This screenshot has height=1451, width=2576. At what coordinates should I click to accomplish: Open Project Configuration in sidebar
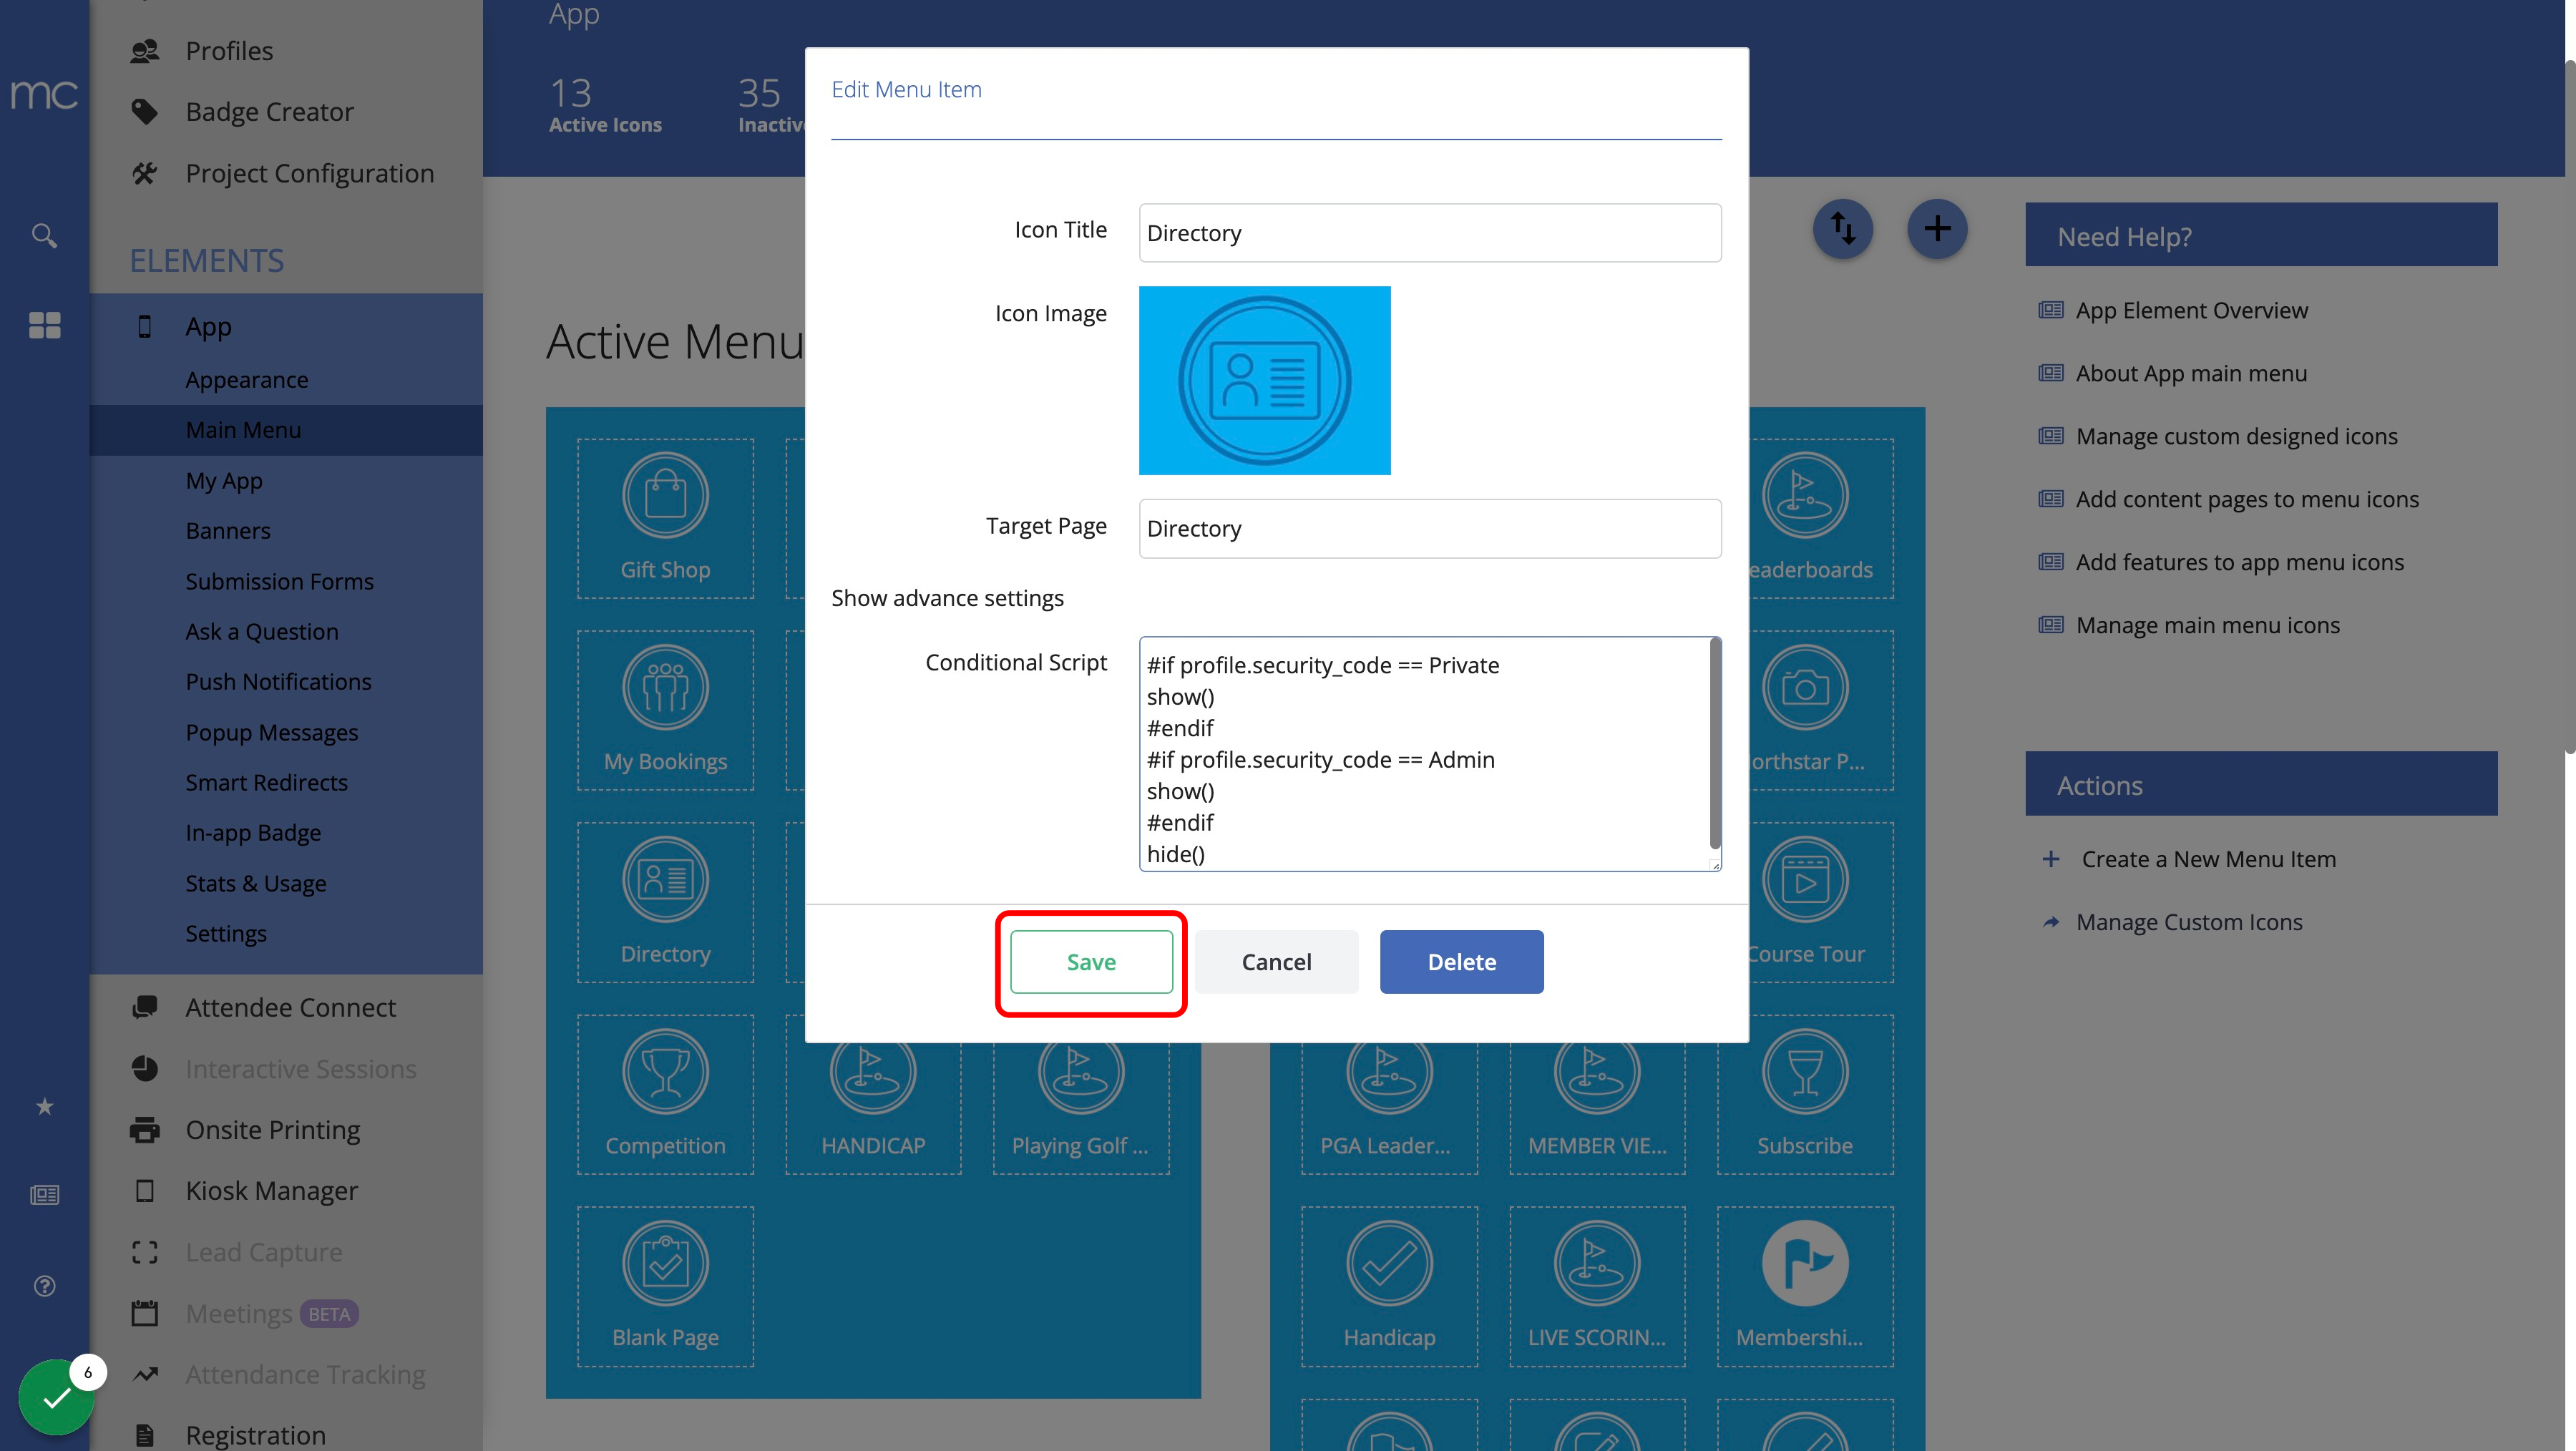310,173
